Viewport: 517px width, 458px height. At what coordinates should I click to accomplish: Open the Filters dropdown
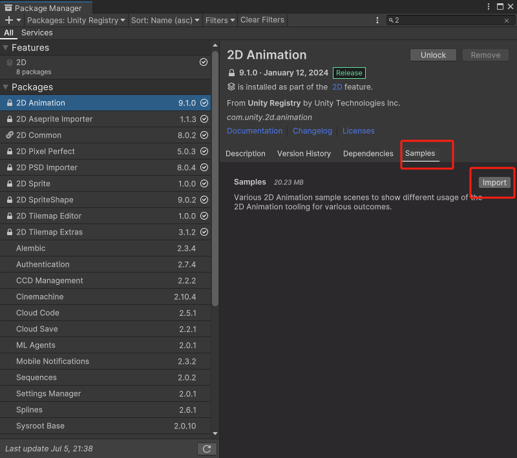[x=220, y=20]
